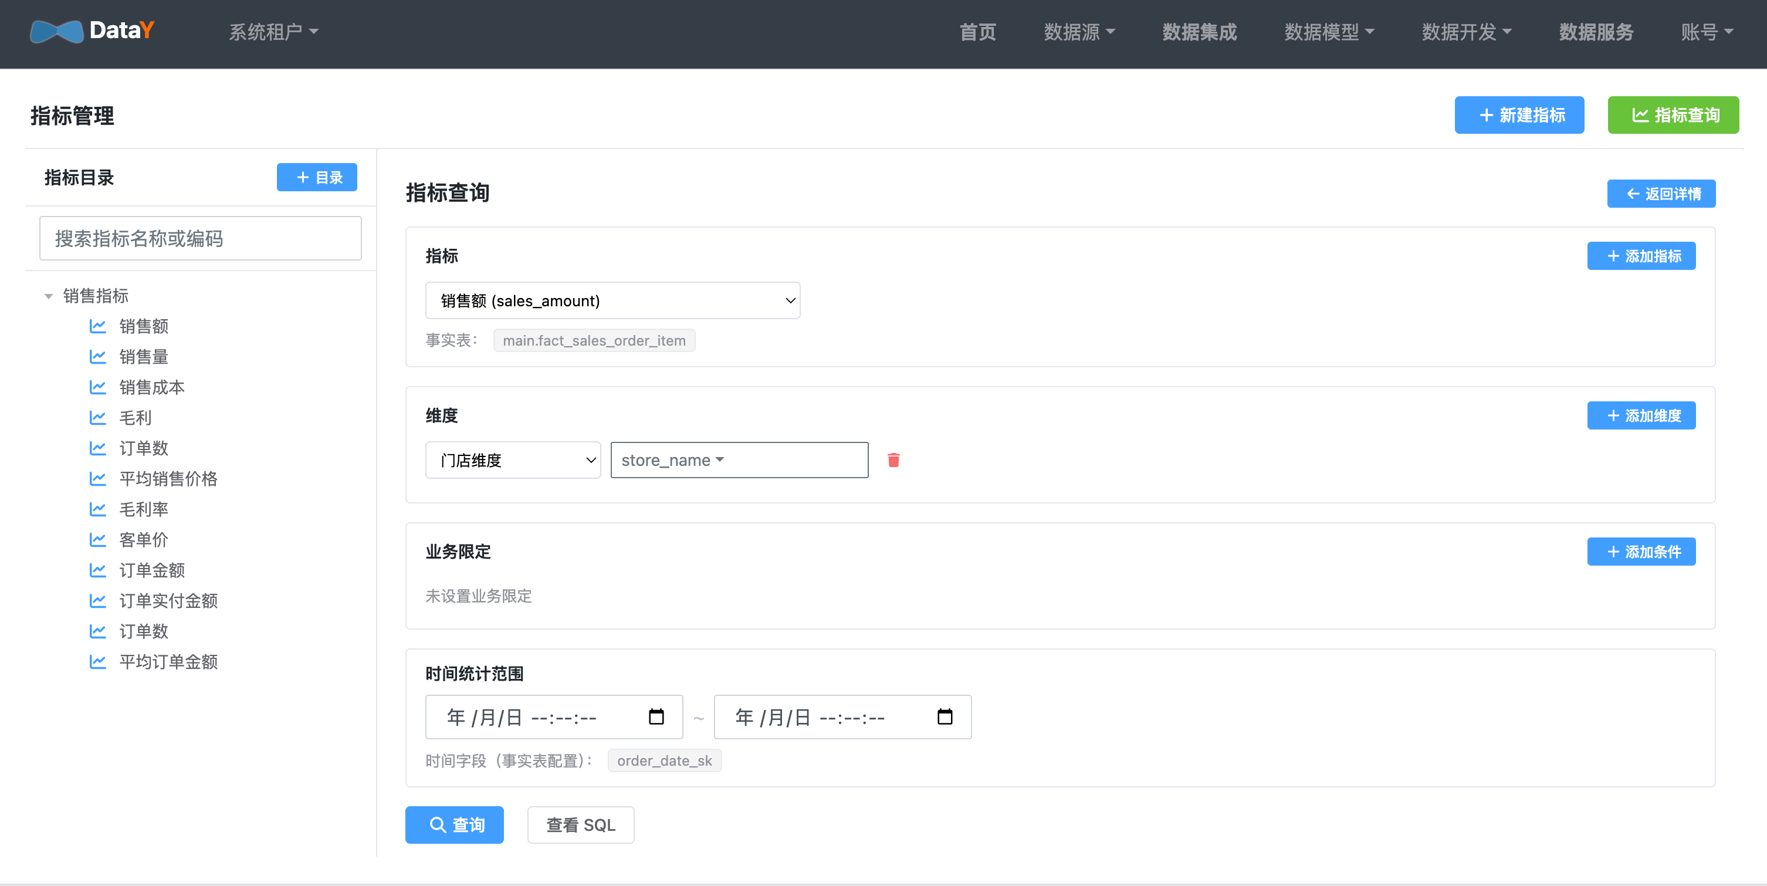
Task: Click the chart icon beside 客单价
Action: 97,539
